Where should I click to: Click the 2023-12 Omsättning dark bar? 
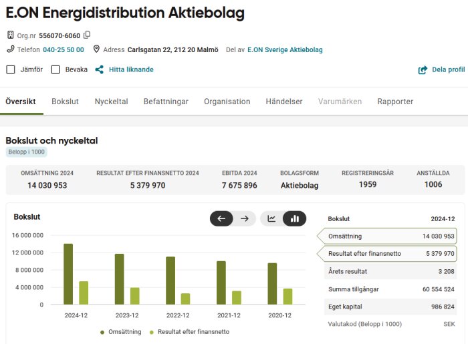[120, 279]
